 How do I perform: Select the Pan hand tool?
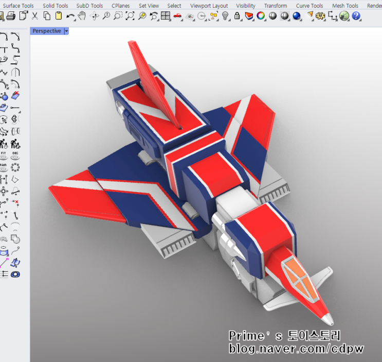pos(82,16)
